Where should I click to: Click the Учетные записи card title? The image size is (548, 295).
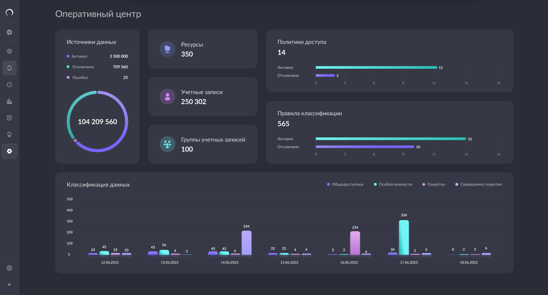(202, 92)
